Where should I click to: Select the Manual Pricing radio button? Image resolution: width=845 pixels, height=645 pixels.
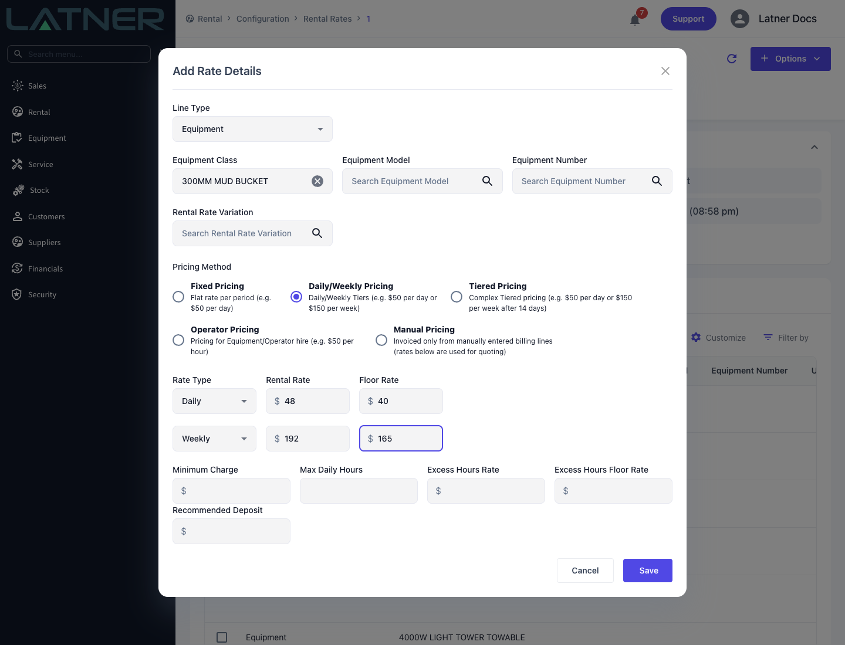[381, 340]
